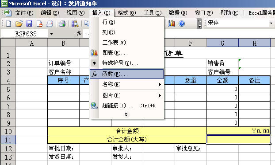Click the Chart Wizard toolbar icon
The image size is (275, 165).
click(171, 24)
